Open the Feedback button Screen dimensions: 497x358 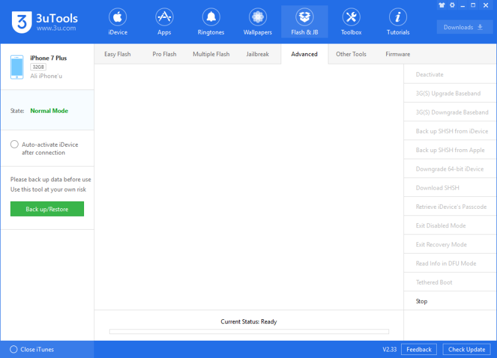point(419,350)
